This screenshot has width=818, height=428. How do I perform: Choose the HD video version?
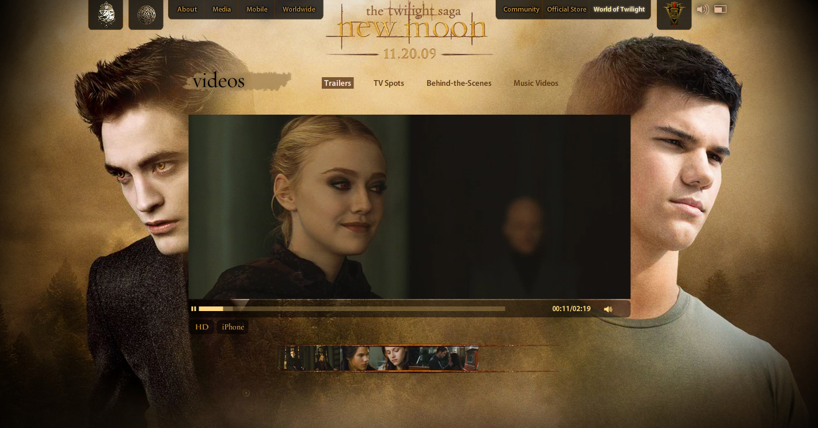[x=201, y=327]
